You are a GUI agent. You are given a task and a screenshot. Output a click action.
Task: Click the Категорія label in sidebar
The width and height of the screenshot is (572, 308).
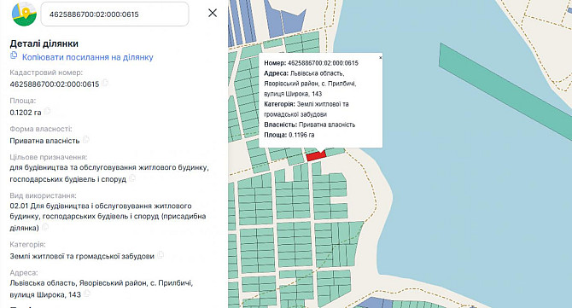tap(27, 245)
